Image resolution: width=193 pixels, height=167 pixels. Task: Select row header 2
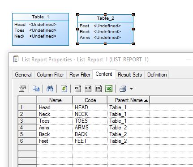click(x=27, y=114)
